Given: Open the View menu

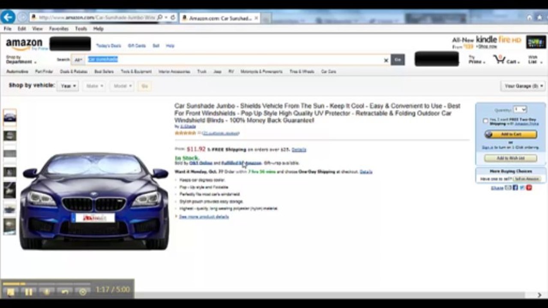Looking at the screenshot, I should 37,29.
